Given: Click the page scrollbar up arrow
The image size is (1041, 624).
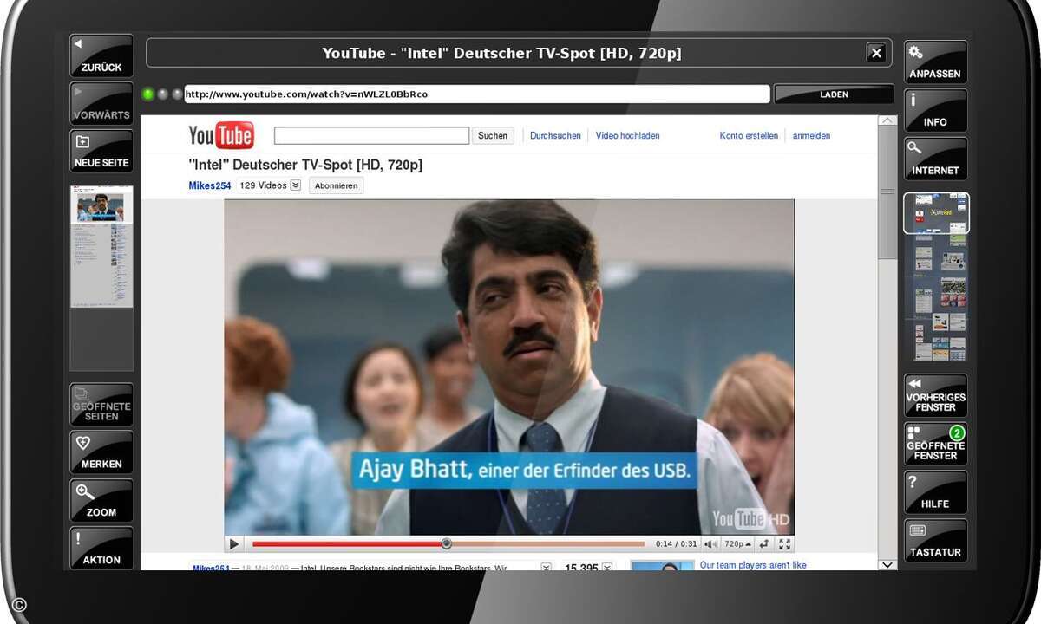Looking at the screenshot, I should pyautogui.click(x=887, y=121).
